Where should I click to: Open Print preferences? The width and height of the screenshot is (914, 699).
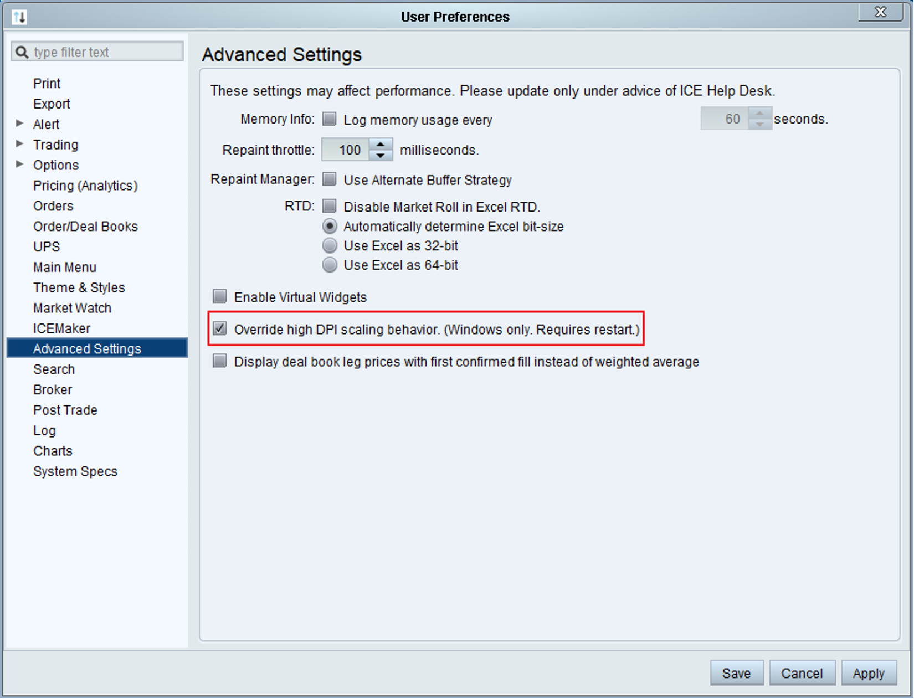47,84
